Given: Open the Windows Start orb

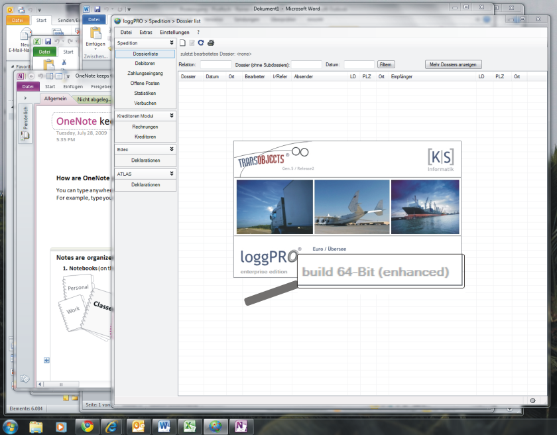Looking at the screenshot, I should pos(9,426).
